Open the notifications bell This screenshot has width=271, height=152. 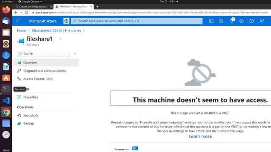(232, 21)
